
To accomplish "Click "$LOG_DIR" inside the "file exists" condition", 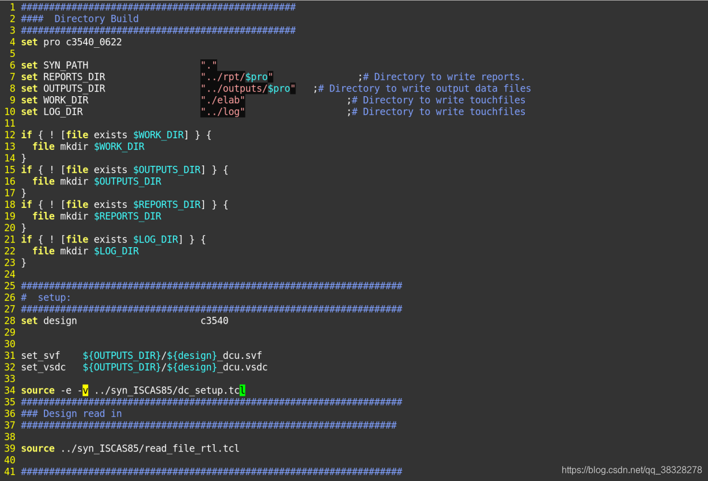I will (x=156, y=239).
